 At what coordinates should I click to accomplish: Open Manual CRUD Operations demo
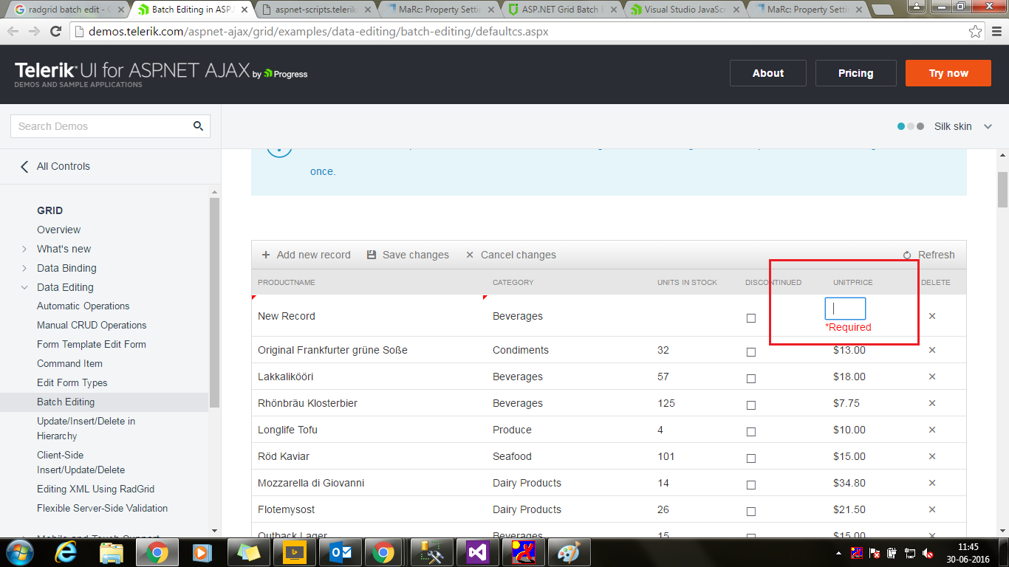[x=92, y=325]
